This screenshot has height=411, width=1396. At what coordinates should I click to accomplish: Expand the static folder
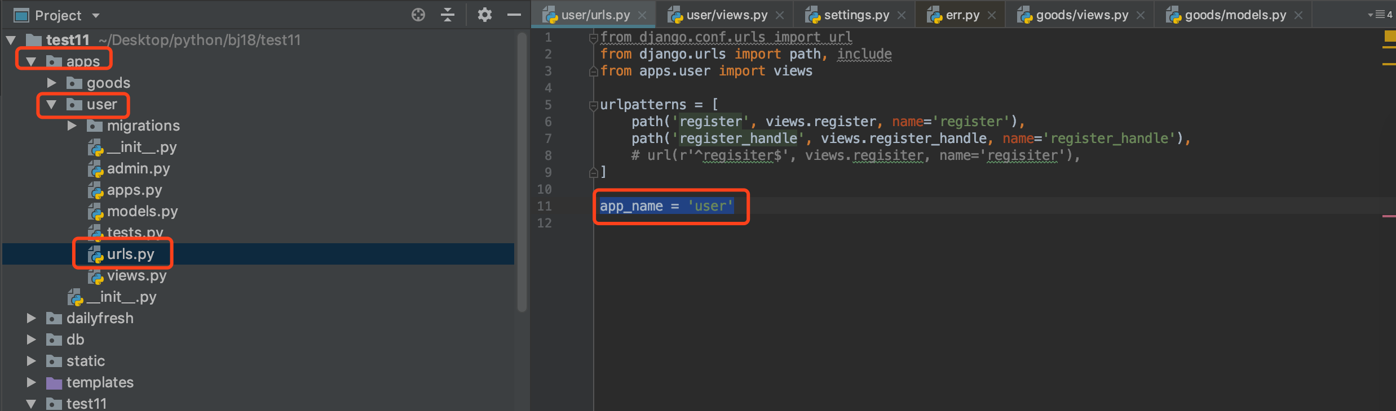[x=31, y=361]
